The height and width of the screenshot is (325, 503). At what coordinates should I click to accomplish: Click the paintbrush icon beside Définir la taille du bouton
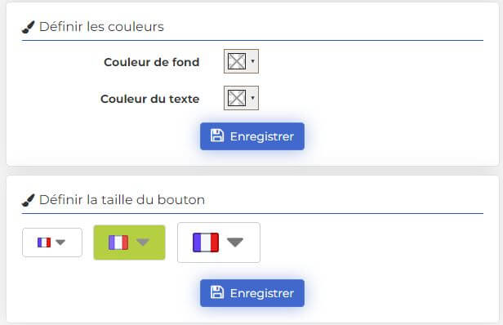[x=28, y=201]
